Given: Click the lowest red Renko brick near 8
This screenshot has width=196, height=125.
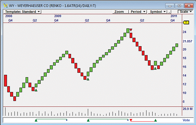Looking at the screenshot, I should 15,99.
